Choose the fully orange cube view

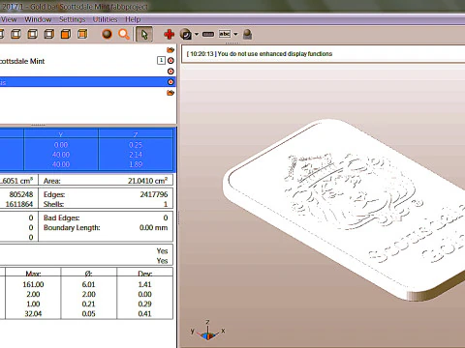66,34
